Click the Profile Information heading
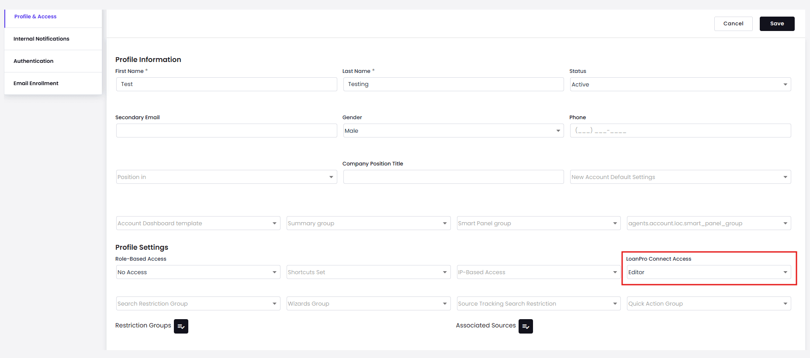The height and width of the screenshot is (358, 810). (x=148, y=59)
